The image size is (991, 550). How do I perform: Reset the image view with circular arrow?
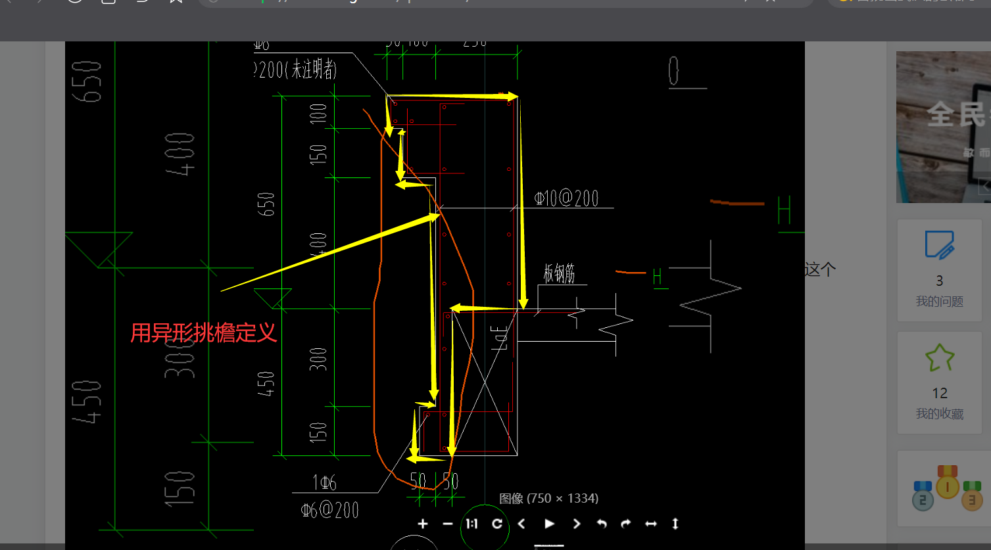[x=497, y=524]
